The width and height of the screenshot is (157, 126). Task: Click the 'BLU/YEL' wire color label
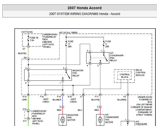(95, 100)
